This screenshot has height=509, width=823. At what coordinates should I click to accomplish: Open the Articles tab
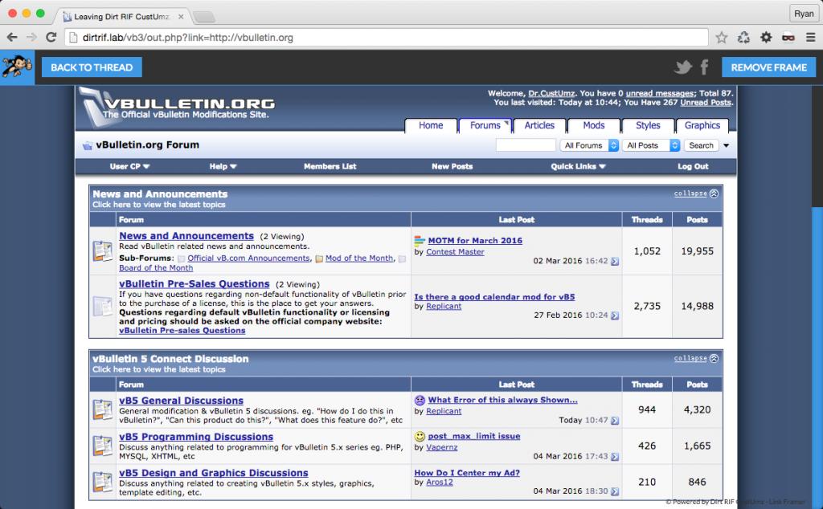pyautogui.click(x=539, y=125)
